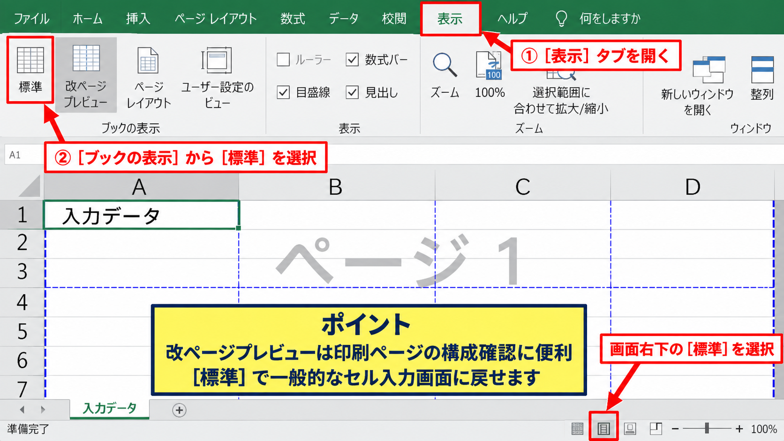Select row 2 header
The height and width of the screenshot is (441, 784).
(22, 243)
